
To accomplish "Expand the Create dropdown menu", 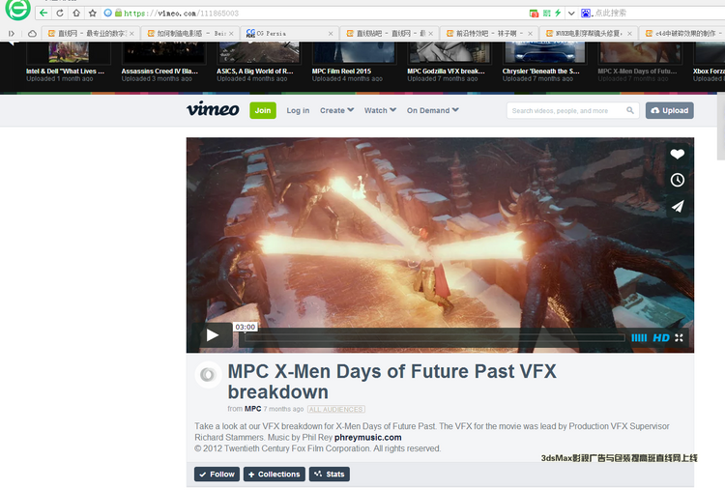I will (336, 110).
